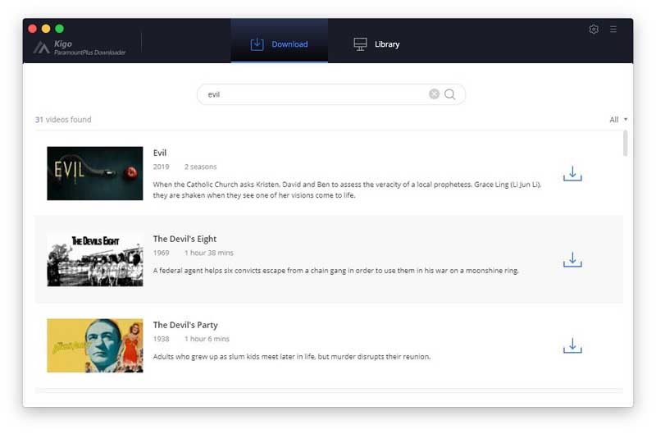Image resolution: width=656 pixels, height=434 pixels.
Task: Click the macOS green maximize button
Action: (x=60, y=29)
